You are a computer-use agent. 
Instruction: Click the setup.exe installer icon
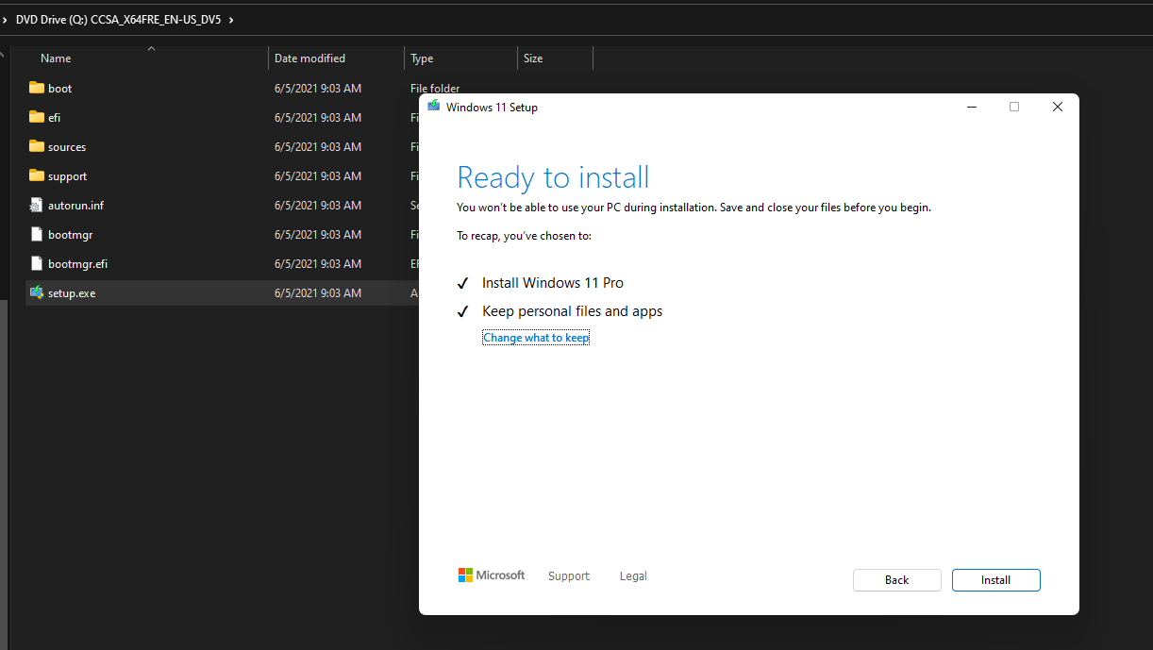[37, 292]
